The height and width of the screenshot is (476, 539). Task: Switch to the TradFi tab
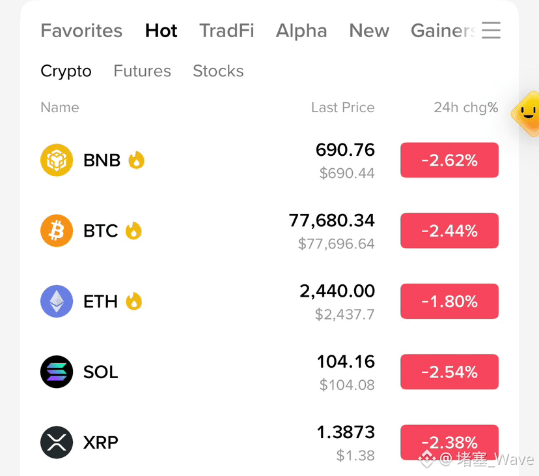click(227, 31)
